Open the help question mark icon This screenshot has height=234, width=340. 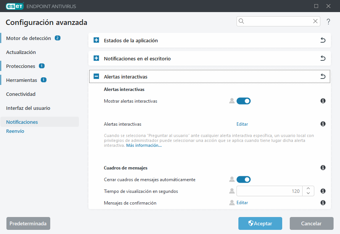pyautogui.click(x=328, y=22)
